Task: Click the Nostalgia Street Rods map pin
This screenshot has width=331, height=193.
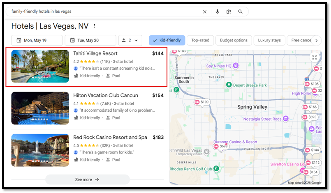Action: pos(286,119)
